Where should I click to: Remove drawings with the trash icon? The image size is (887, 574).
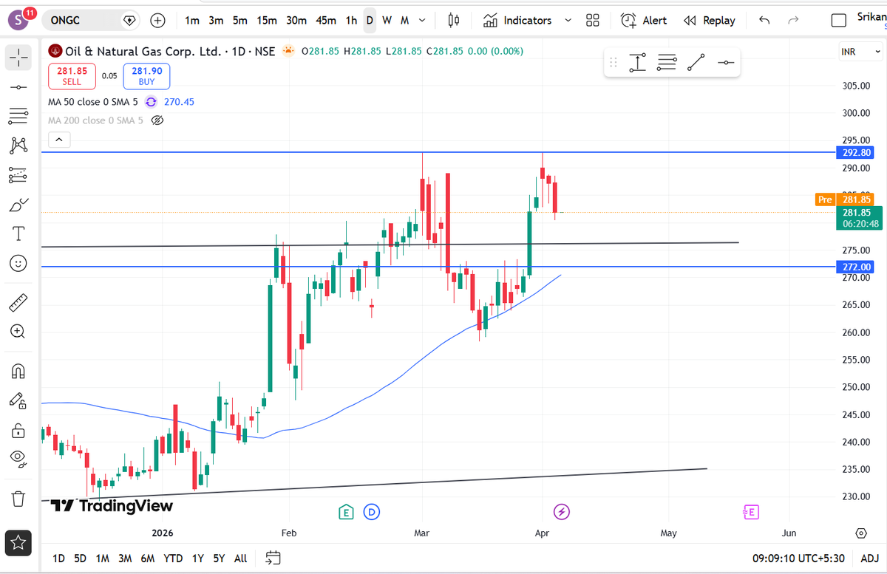[18, 499]
